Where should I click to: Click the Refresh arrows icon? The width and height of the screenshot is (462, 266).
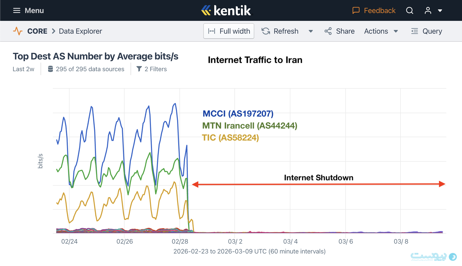(x=266, y=31)
